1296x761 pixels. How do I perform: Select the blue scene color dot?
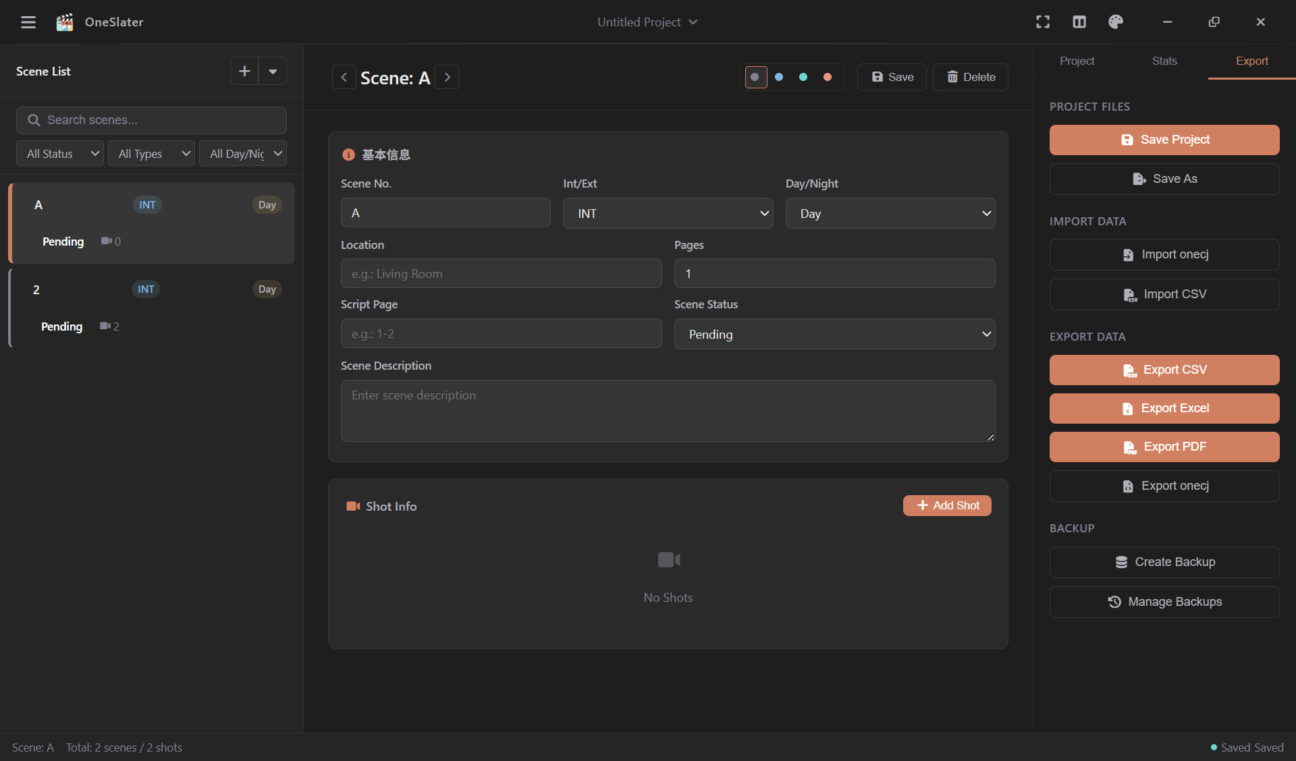(x=779, y=77)
